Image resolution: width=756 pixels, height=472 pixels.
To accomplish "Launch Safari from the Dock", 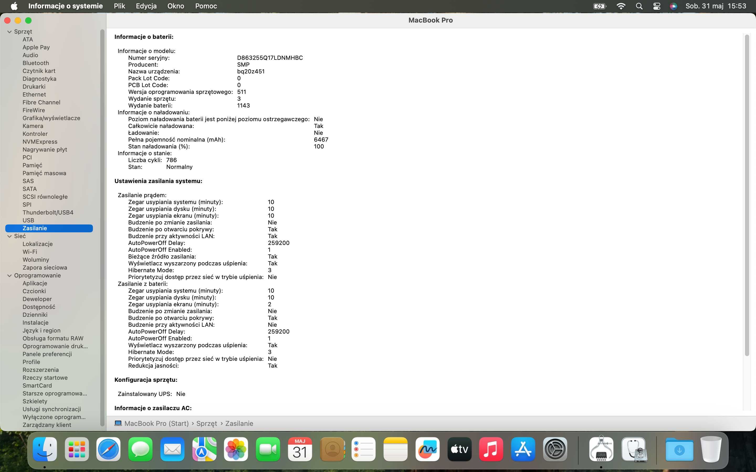I will tap(108, 449).
